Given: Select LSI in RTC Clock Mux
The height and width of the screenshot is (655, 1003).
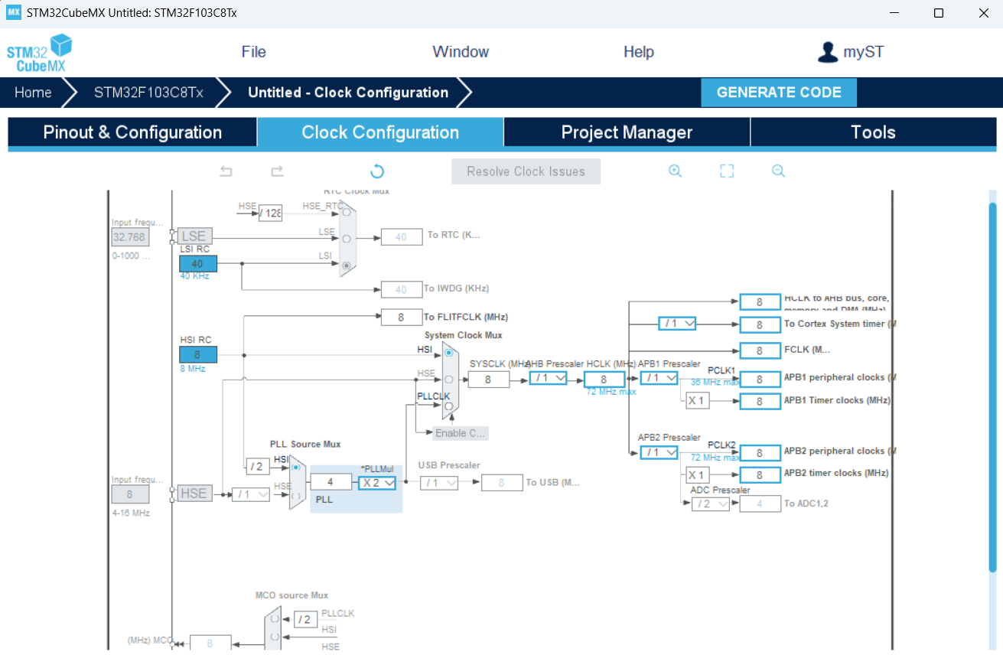Looking at the screenshot, I should point(347,265).
